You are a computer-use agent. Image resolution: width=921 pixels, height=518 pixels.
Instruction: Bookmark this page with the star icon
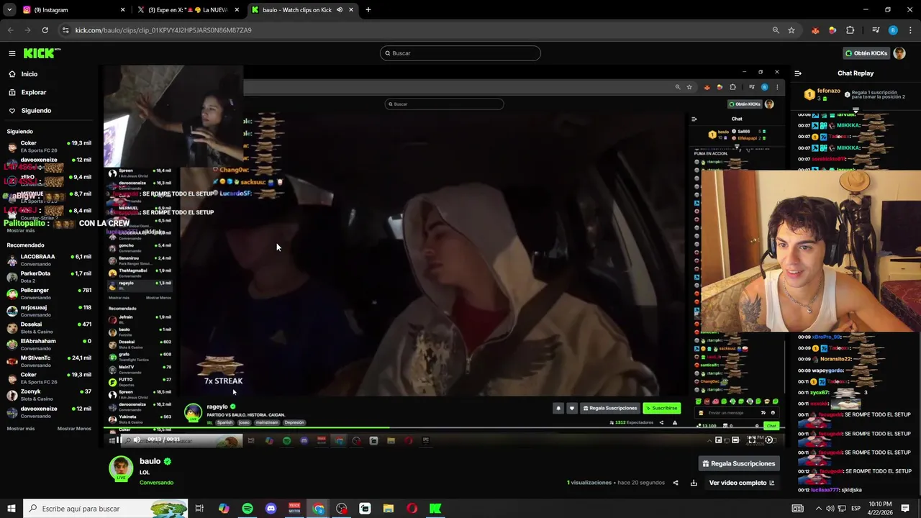791,30
